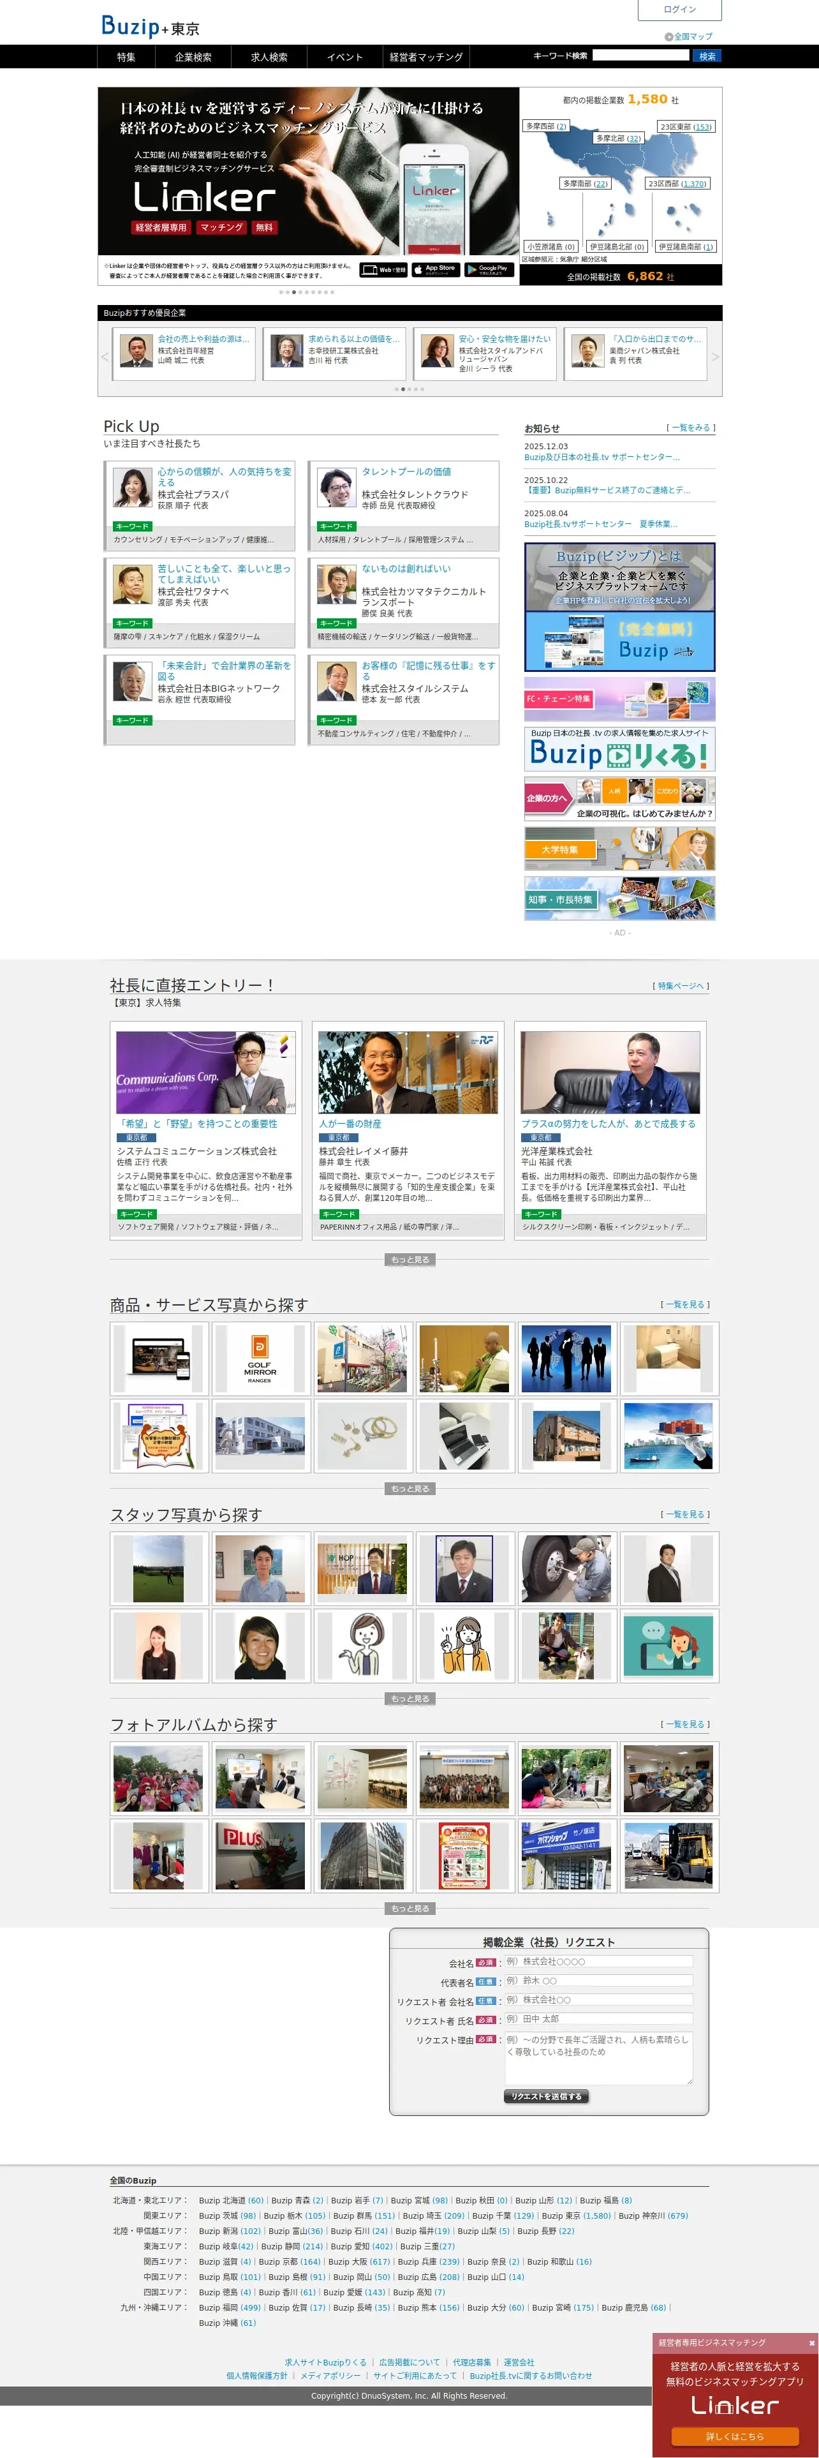Open the 2025.12.03 news item link
Screen dimensions: 819x2458
[601, 457]
